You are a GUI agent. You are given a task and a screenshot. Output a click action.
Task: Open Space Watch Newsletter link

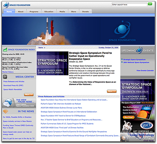pos(13,89)
